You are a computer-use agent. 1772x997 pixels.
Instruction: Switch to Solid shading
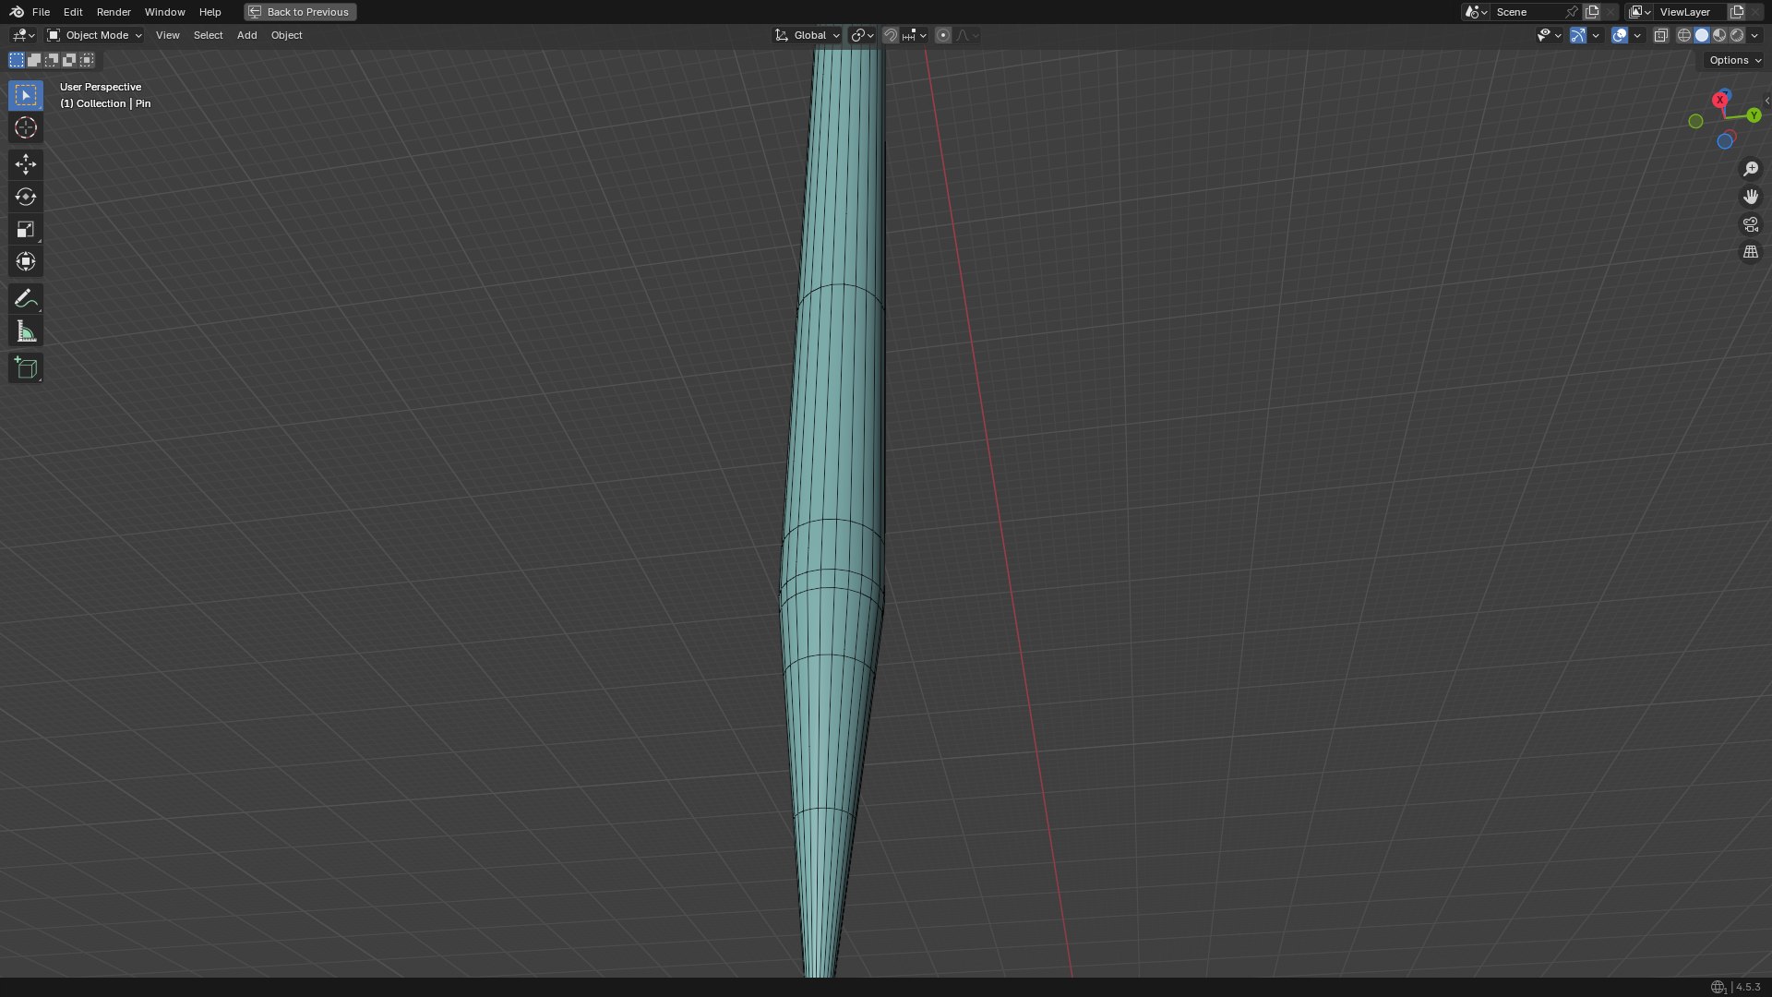tap(1702, 35)
